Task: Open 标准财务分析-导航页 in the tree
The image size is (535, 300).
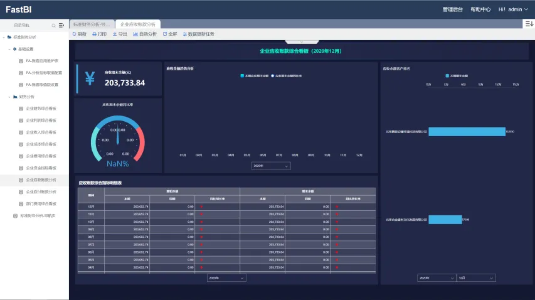Action: [38, 216]
